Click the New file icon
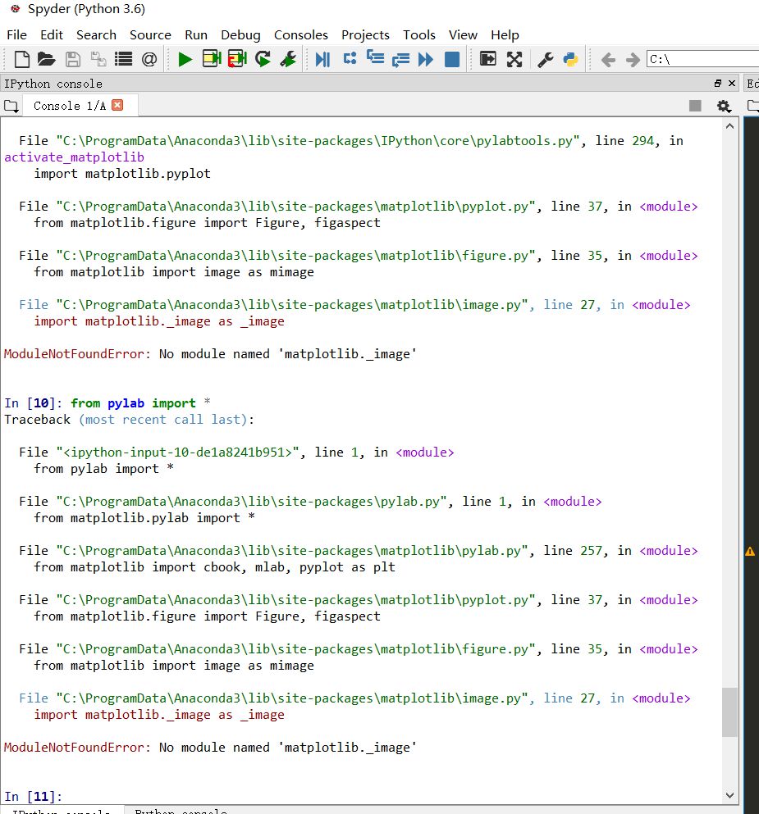759x814 pixels. (22, 59)
